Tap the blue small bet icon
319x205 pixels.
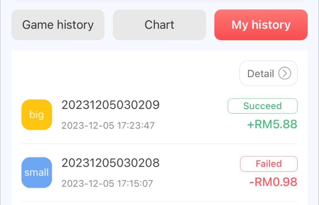point(37,173)
